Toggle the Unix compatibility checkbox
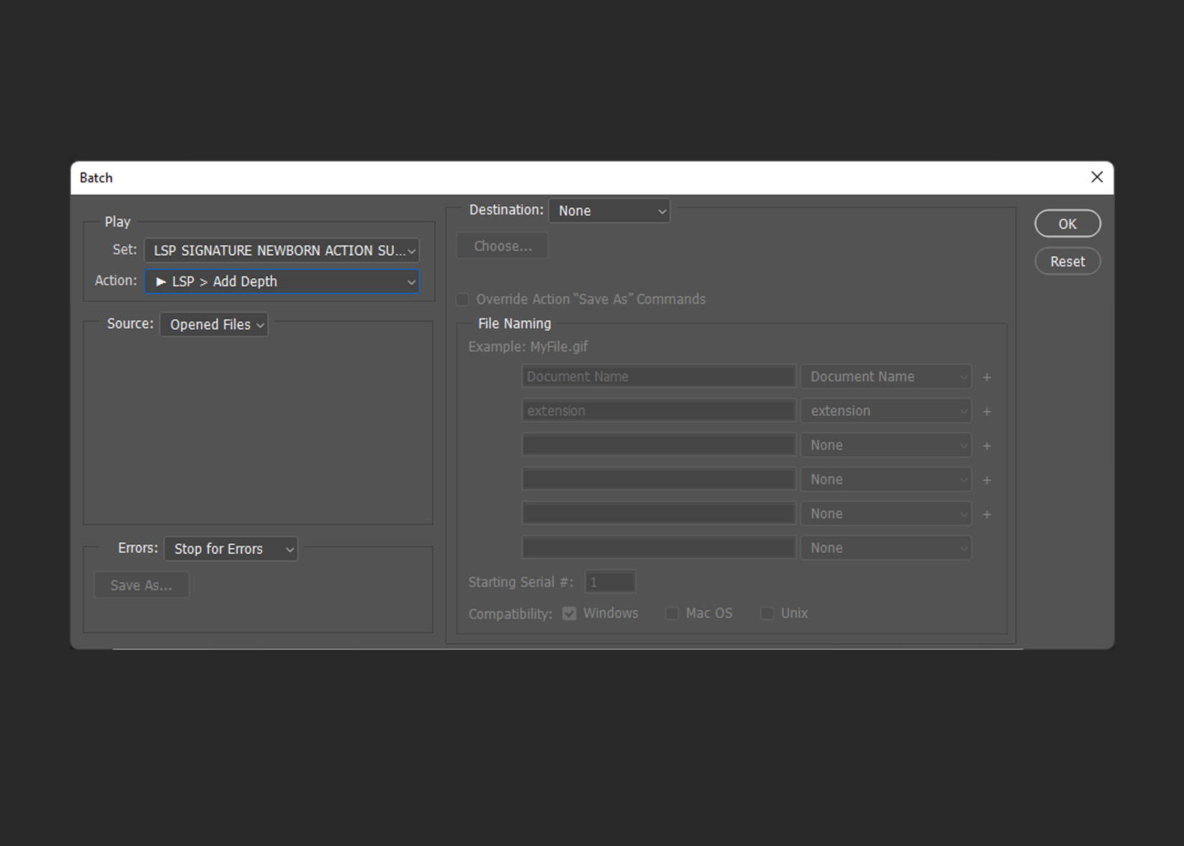Screen dimensions: 1184x846 (x=767, y=613)
